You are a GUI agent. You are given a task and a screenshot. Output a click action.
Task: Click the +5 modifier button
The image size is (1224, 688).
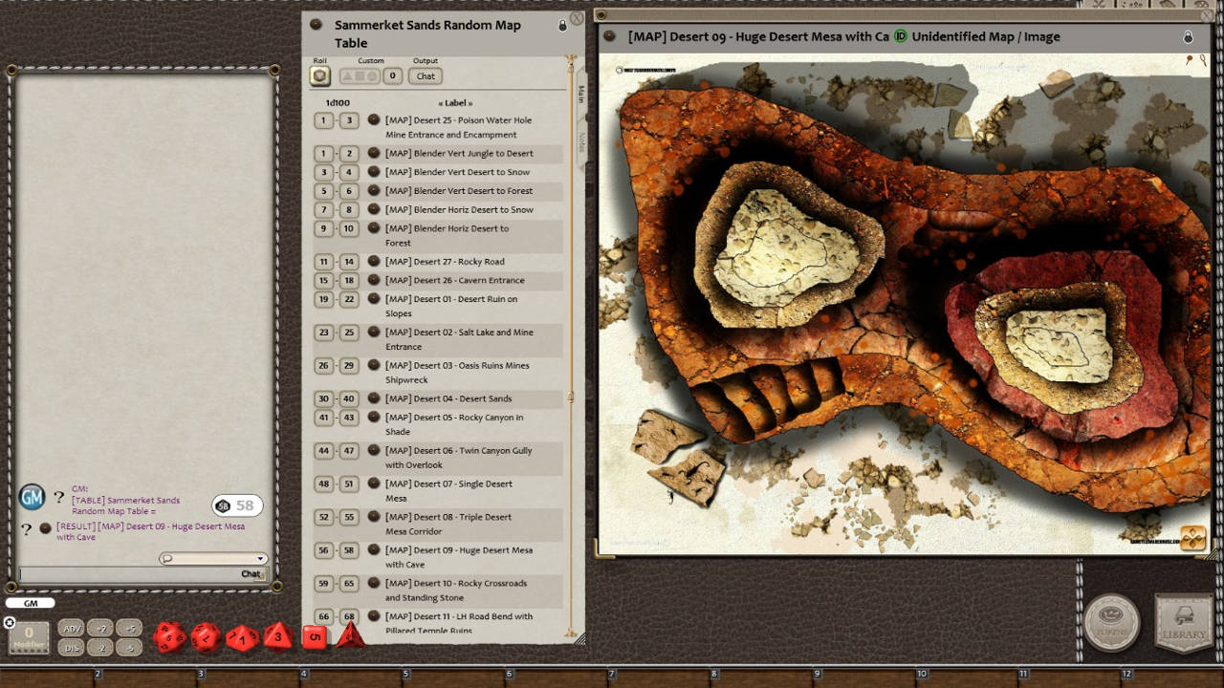[131, 628]
